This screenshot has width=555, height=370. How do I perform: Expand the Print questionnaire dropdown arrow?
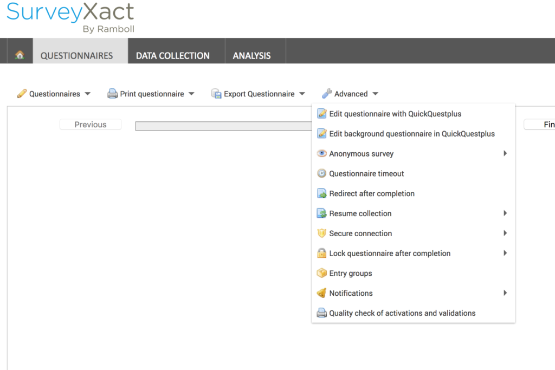point(191,94)
